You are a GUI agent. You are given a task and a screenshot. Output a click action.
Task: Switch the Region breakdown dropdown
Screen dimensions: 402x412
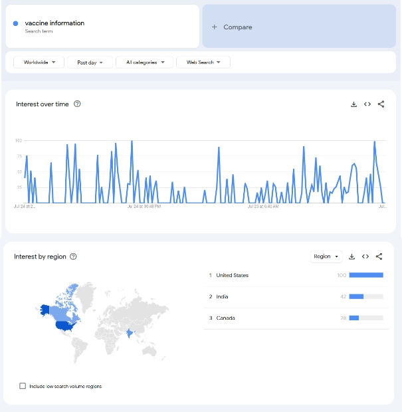click(x=326, y=257)
